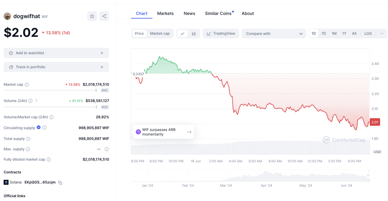Switch to the About tab
This screenshot has width=388, height=201.
(x=248, y=13)
